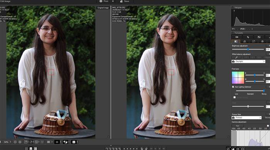
Task: Toggle the shooting info display icon
Action: pos(74,142)
